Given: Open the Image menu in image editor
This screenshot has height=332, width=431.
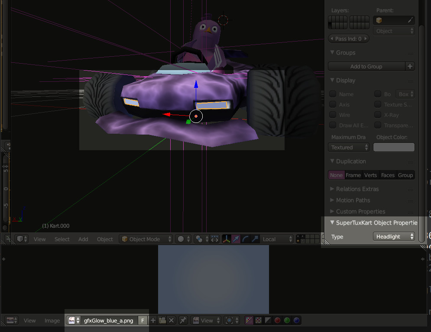Looking at the screenshot, I should tap(52, 320).
